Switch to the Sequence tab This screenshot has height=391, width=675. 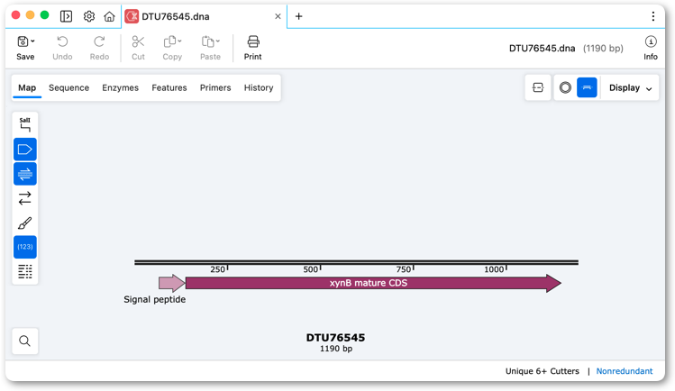[x=68, y=87]
